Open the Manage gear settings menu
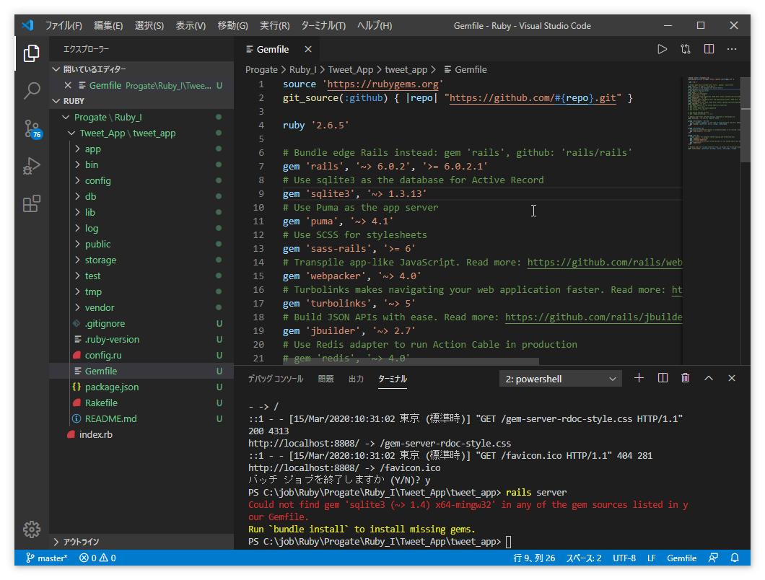 [x=32, y=529]
